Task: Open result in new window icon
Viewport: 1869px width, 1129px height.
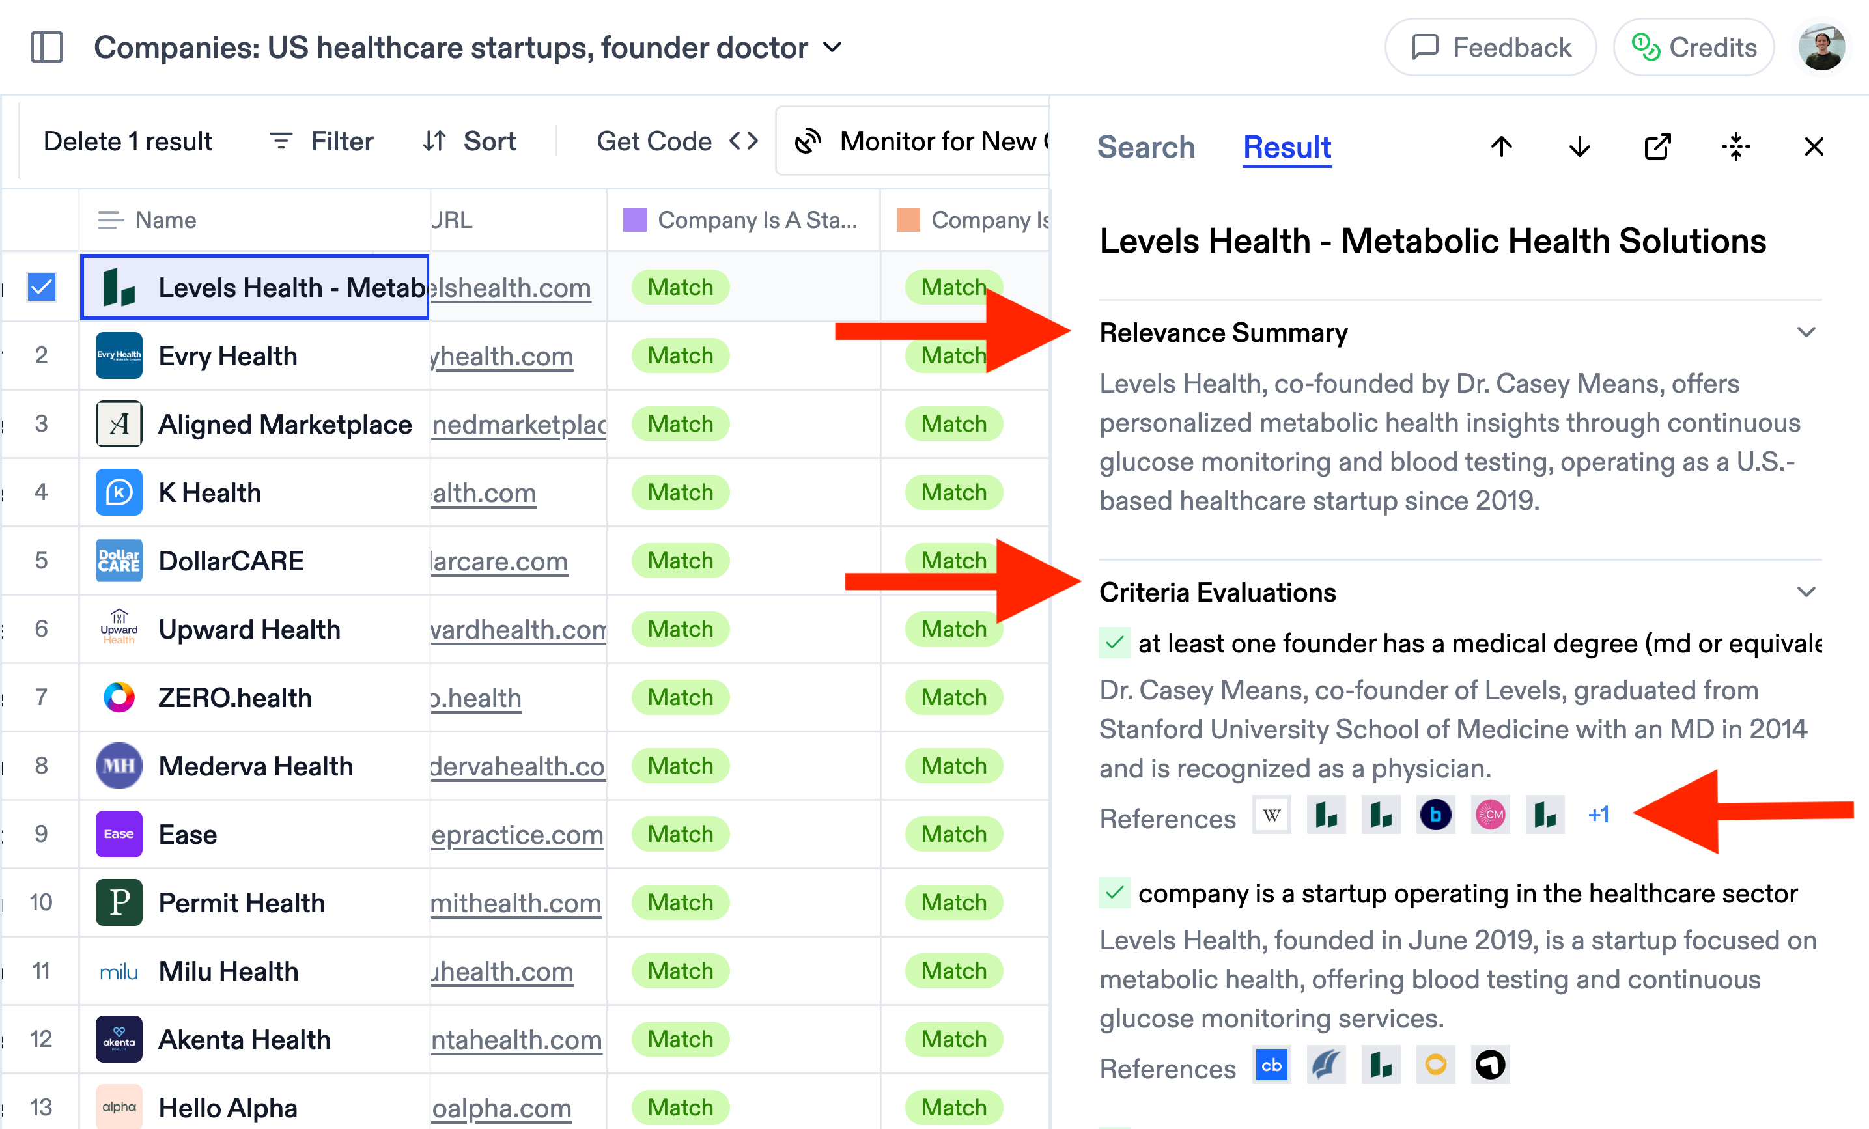Action: (x=1657, y=146)
